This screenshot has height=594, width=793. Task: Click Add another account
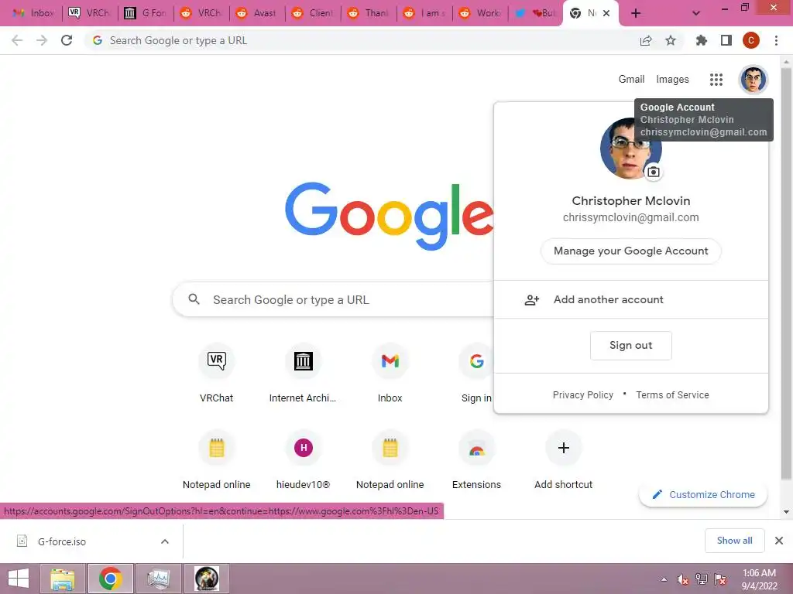630,299
